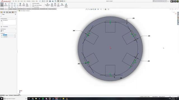Select the Smart Dimension tool
This screenshot has width=179, height=100.
coord(6,4)
